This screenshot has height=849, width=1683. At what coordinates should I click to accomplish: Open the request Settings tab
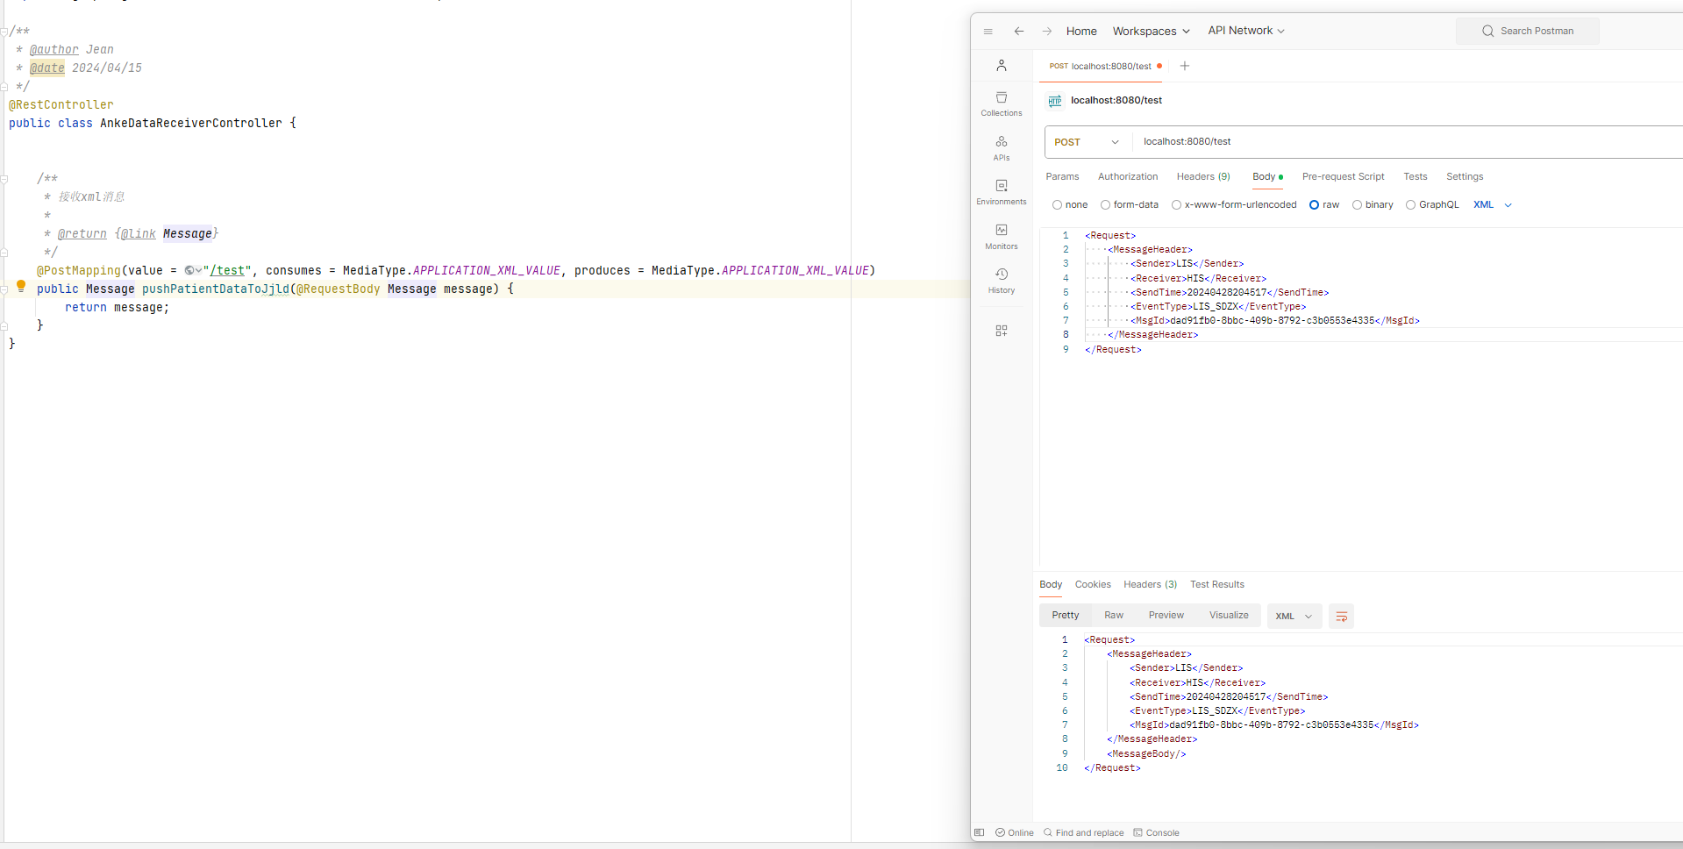click(1465, 177)
